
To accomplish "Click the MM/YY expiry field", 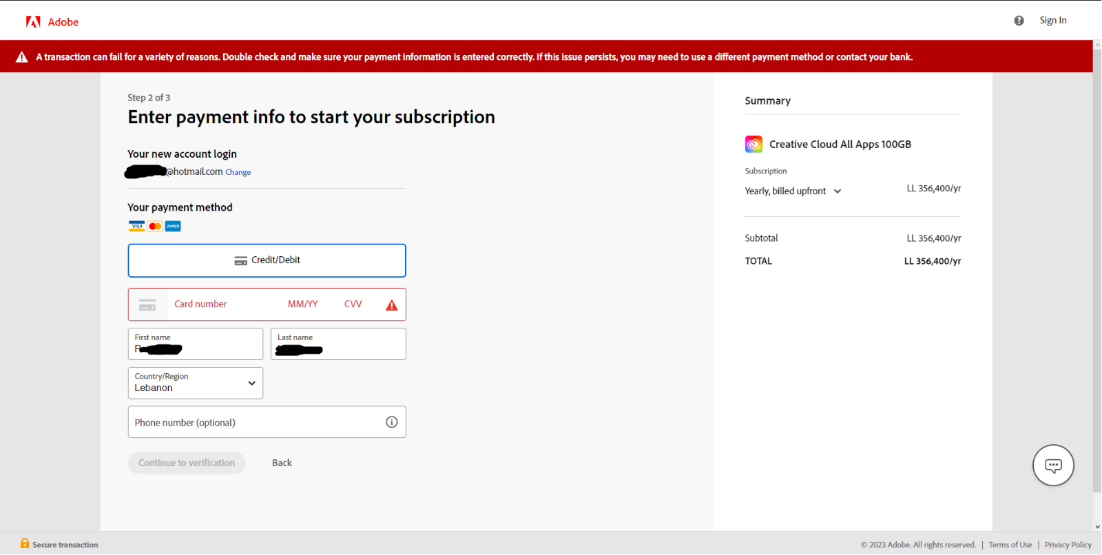I will point(303,304).
